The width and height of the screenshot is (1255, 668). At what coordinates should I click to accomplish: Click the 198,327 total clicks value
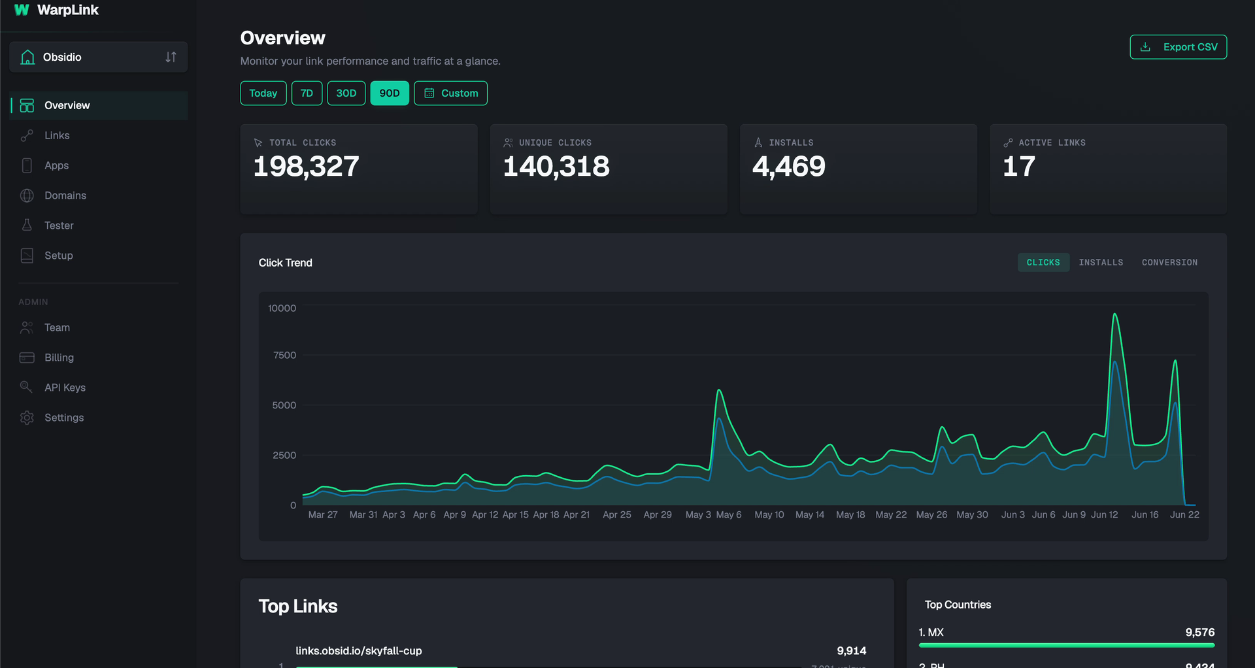(307, 167)
